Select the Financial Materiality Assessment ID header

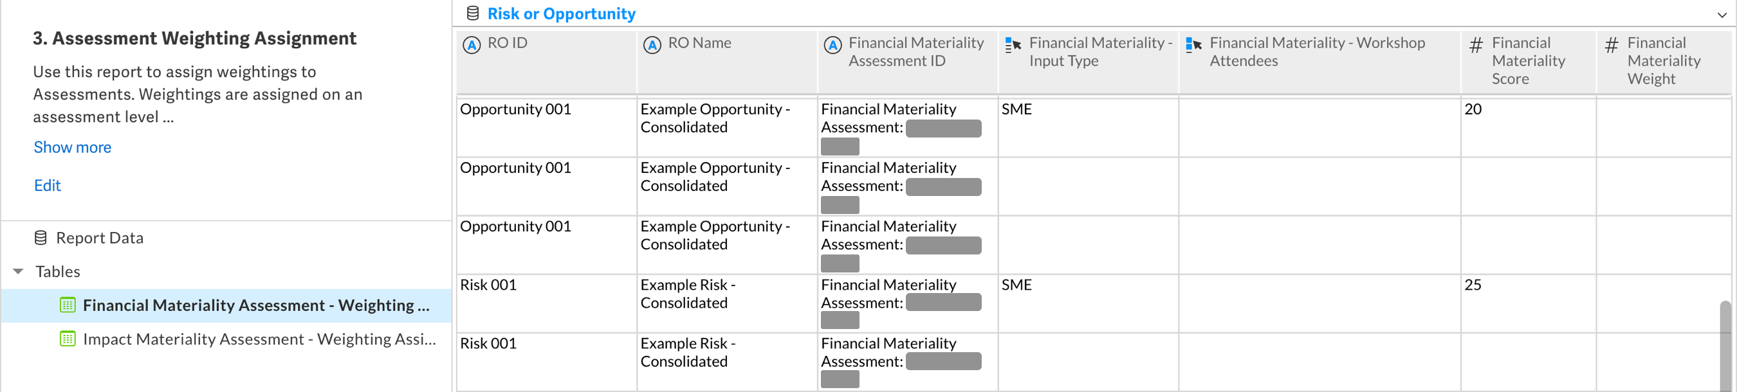(x=908, y=62)
